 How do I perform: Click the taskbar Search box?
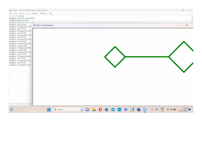pos(68,110)
